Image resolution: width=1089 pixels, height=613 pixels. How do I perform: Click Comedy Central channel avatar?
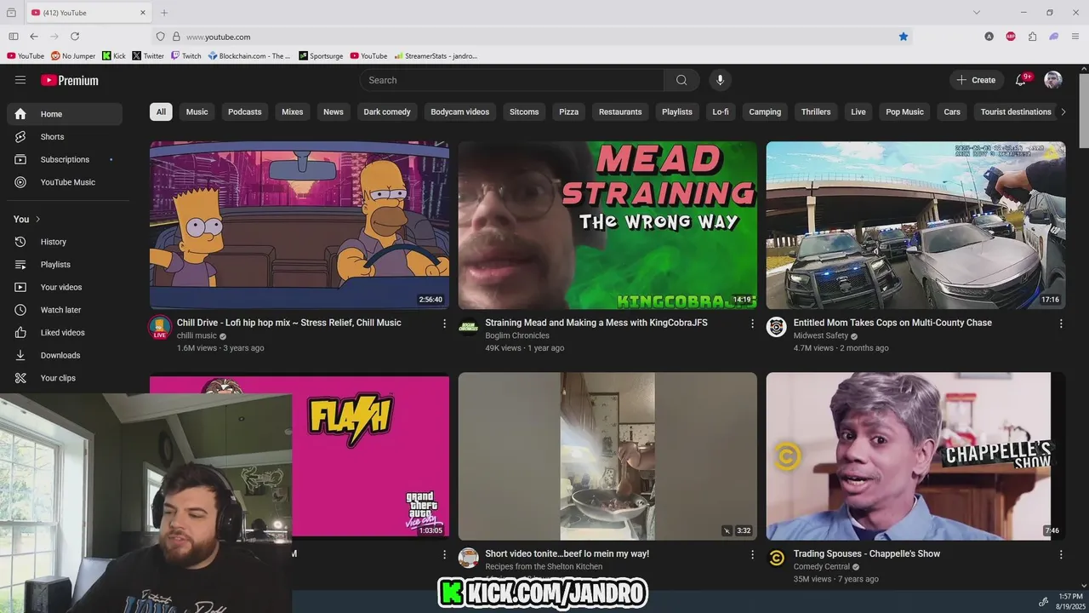(776, 558)
